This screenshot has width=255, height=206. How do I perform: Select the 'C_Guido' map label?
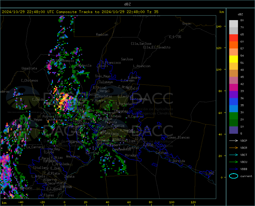point(38,99)
